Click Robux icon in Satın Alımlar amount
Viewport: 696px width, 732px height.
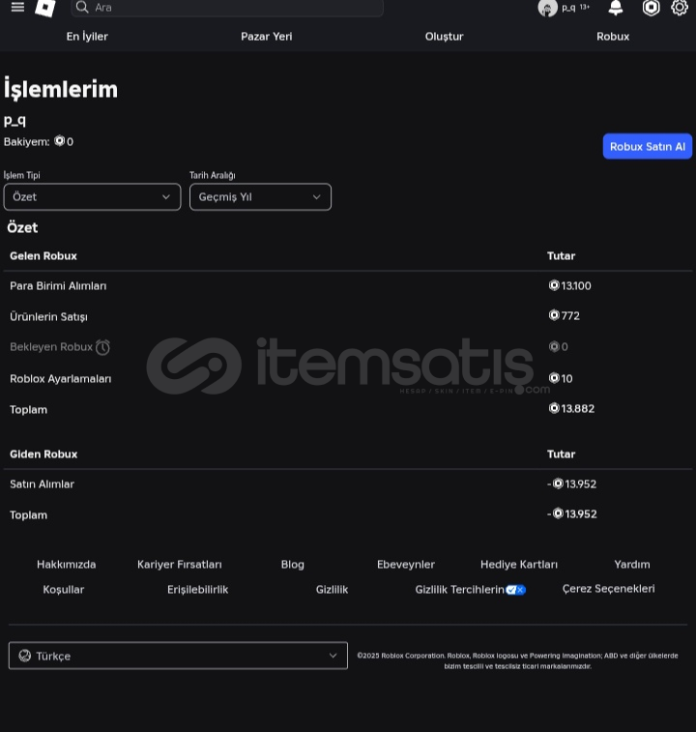pos(558,483)
